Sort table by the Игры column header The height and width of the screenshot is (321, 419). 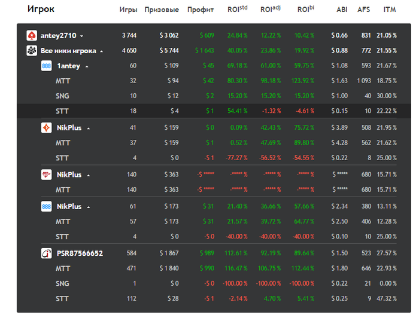click(x=128, y=10)
